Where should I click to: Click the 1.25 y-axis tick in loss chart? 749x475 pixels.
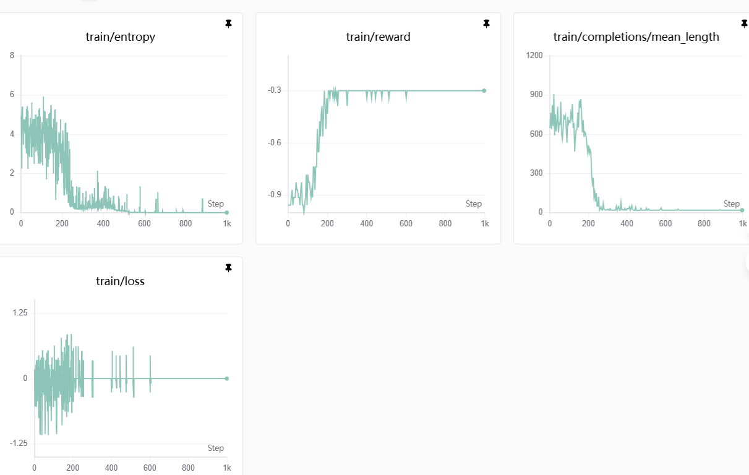(20, 313)
